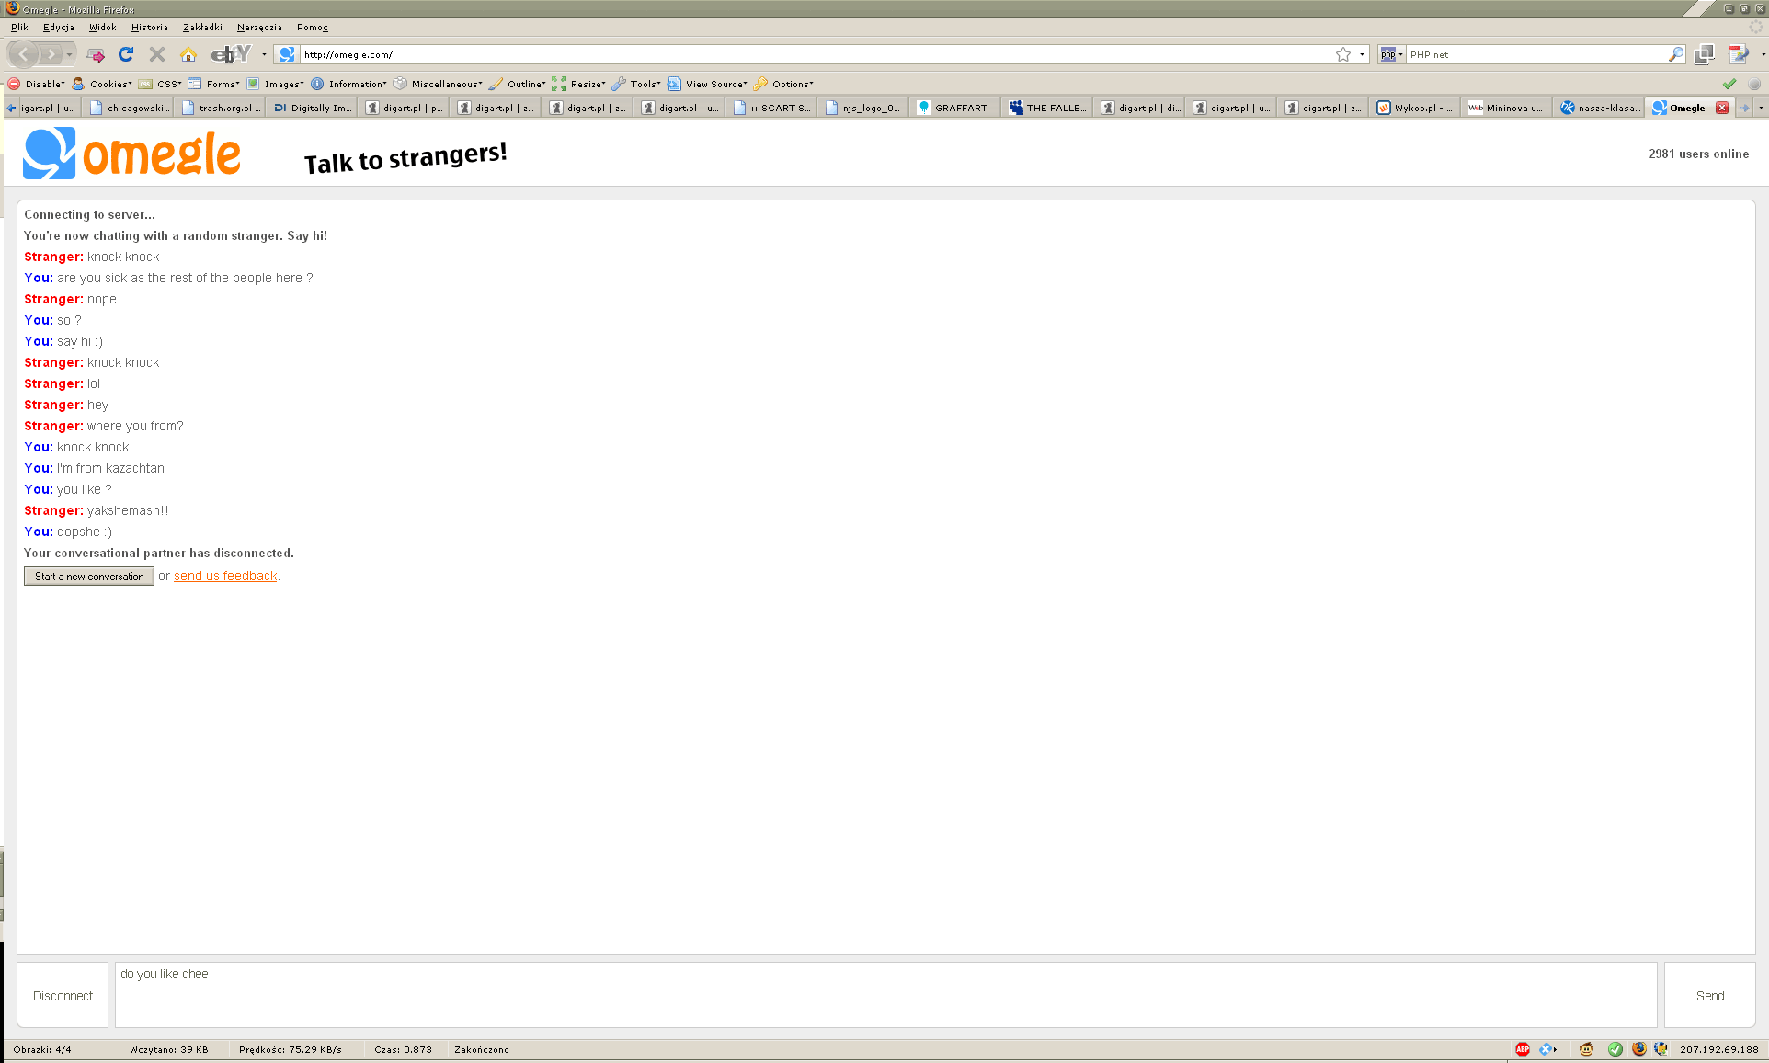Reload the page with the Refresh icon
1769x1063 pixels.
coord(126,54)
